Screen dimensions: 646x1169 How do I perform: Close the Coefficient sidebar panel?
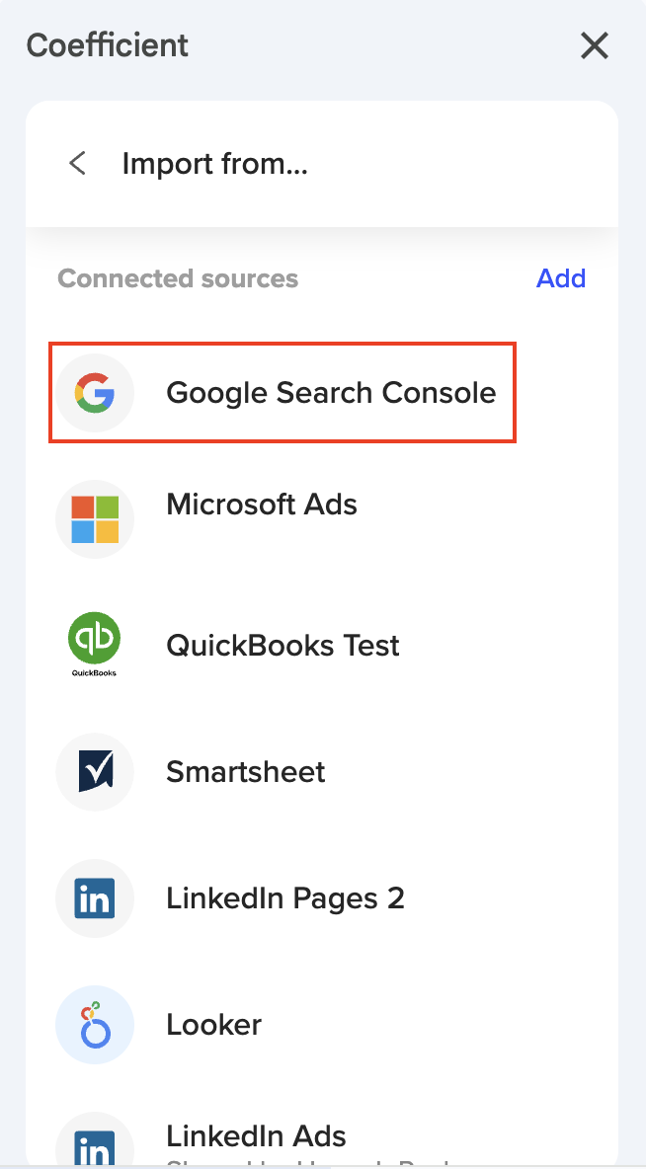click(595, 45)
